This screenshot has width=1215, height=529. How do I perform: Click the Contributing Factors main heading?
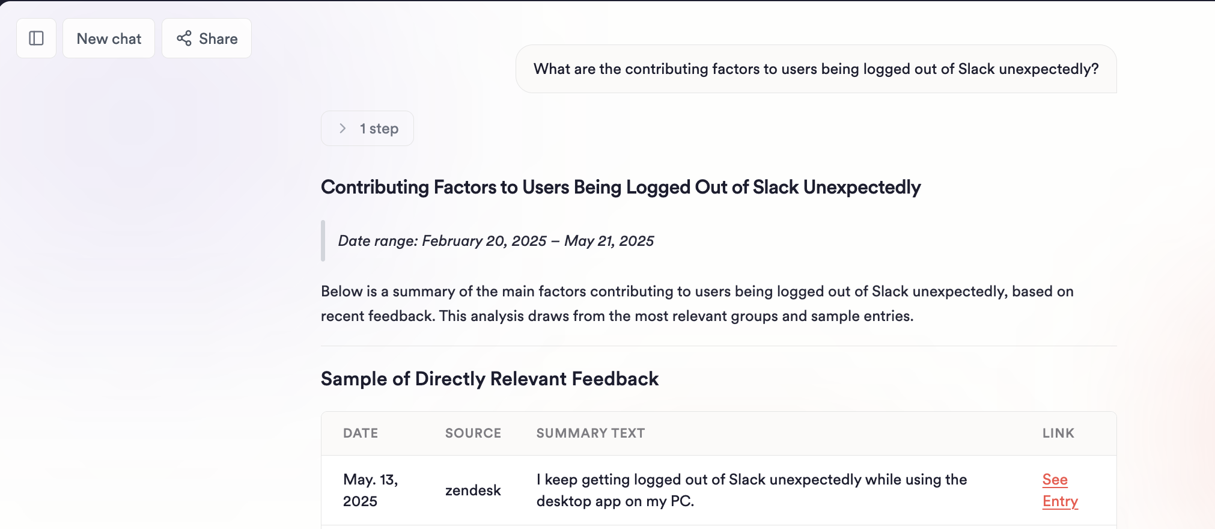click(x=620, y=188)
